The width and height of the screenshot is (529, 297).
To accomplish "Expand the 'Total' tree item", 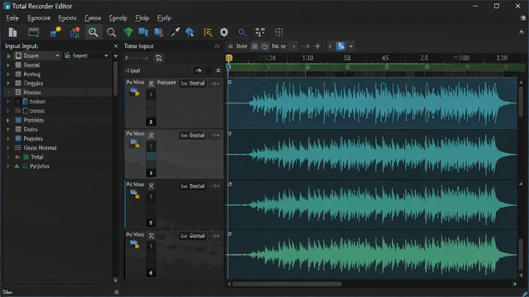I will [x=8, y=157].
